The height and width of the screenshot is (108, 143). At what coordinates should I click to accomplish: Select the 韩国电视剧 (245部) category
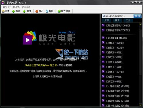[118, 101]
